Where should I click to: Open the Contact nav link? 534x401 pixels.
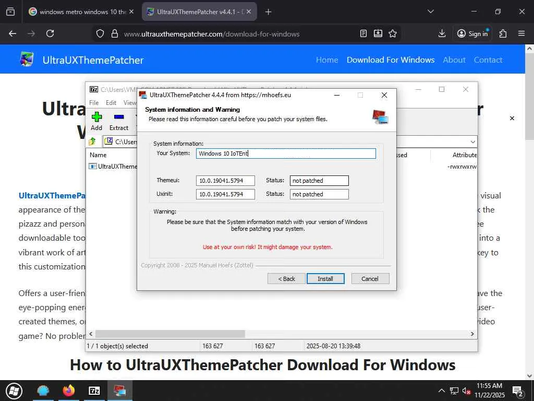tap(488, 60)
